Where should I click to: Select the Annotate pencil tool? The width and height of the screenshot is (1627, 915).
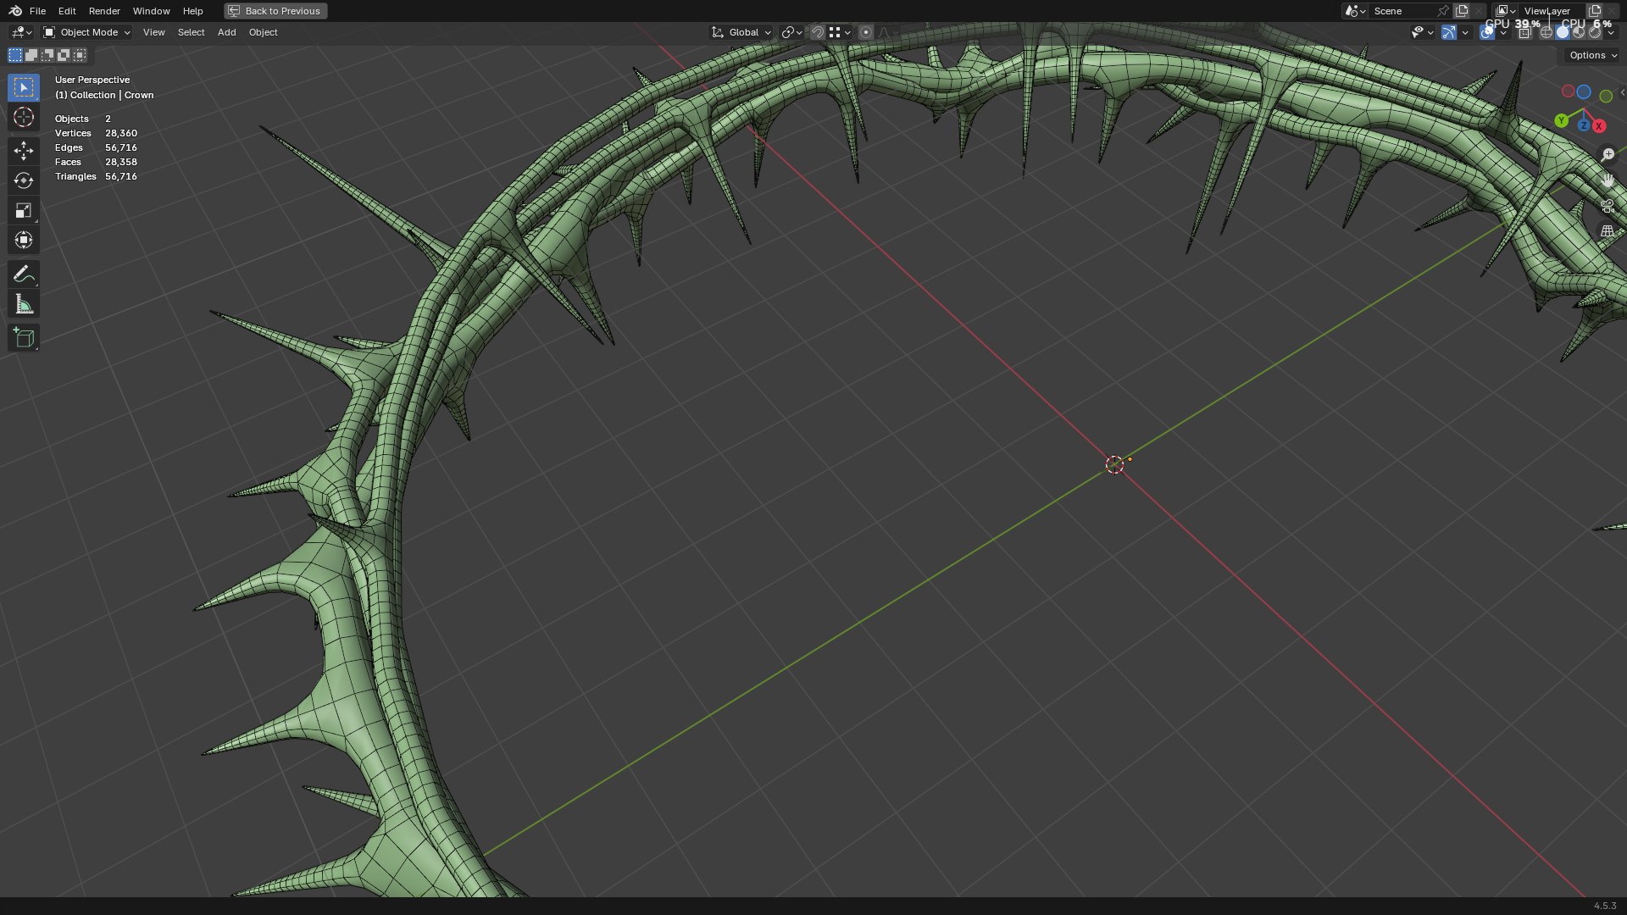coord(24,274)
